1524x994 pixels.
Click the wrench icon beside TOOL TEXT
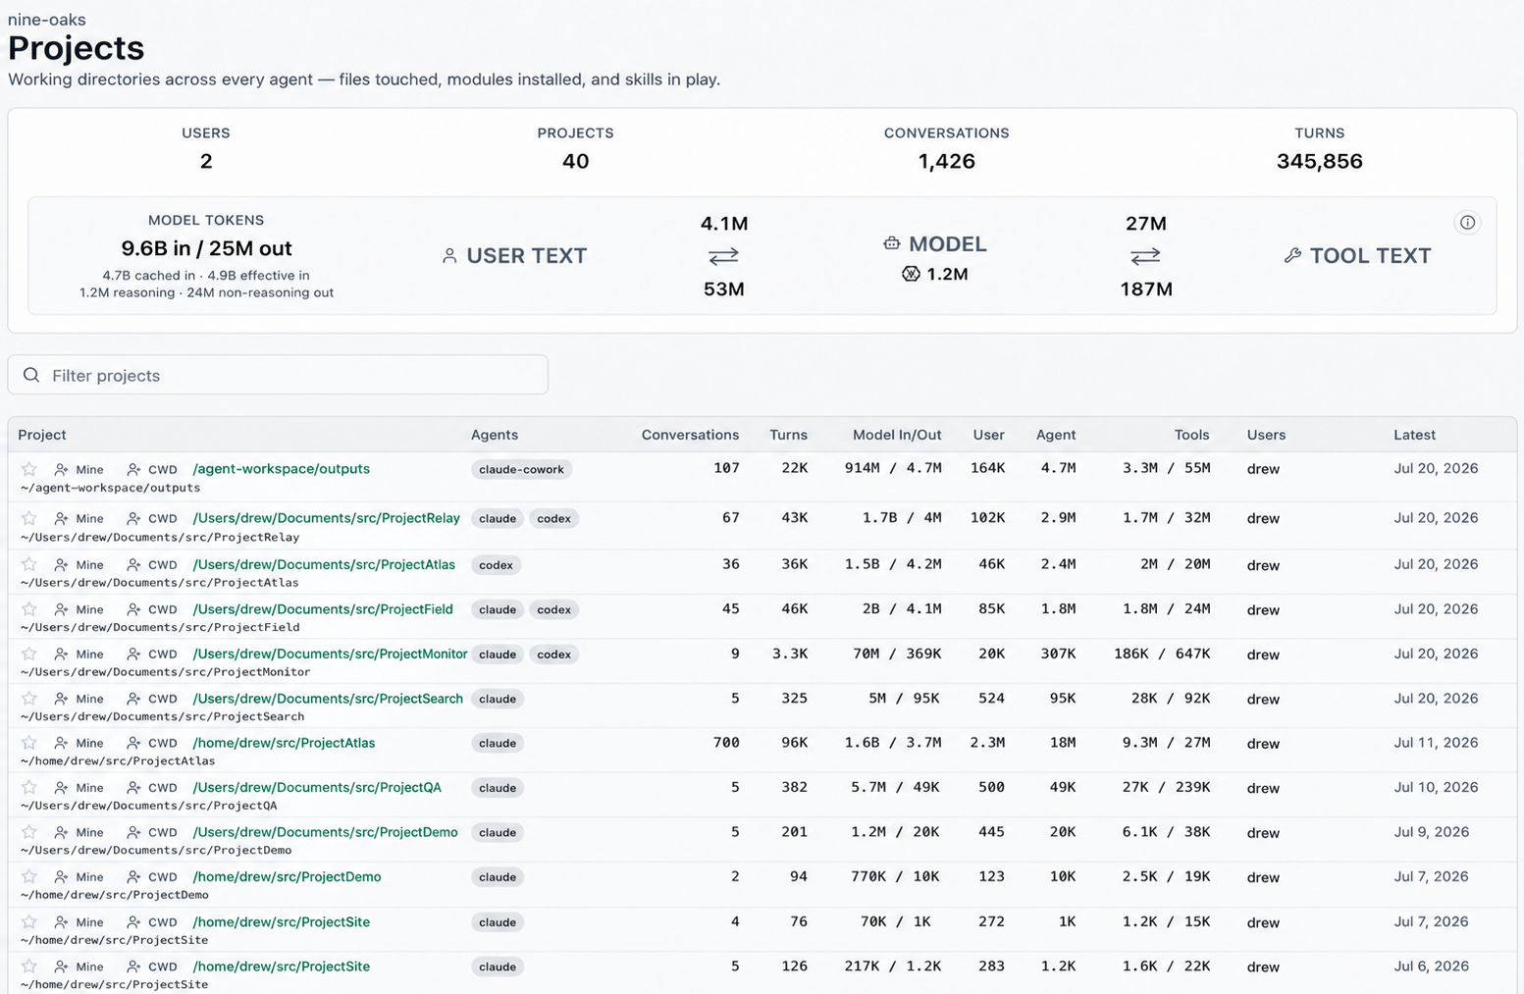[x=1292, y=256]
